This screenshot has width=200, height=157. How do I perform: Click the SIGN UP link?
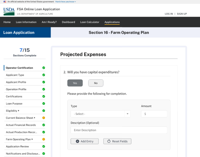(x=182, y=14)
